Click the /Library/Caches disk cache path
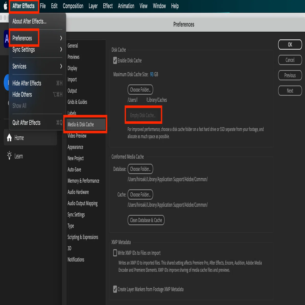The image size is (305, 305). pyautogui.click(x=147, y=100)
